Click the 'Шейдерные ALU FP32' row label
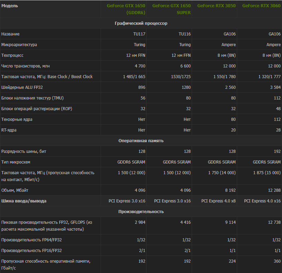This screenshot has width=282, height=273. pyautogui.click(x=22, y=87)
